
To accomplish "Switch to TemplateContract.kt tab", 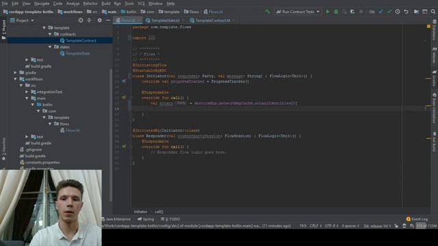I will (212, 20).
